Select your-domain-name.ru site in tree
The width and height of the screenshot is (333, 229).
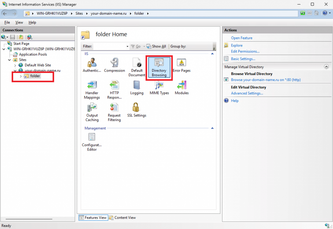[43, 71]
